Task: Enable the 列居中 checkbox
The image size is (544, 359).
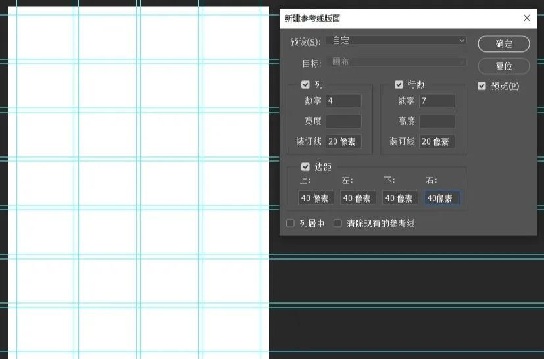Action: point(290,224)
